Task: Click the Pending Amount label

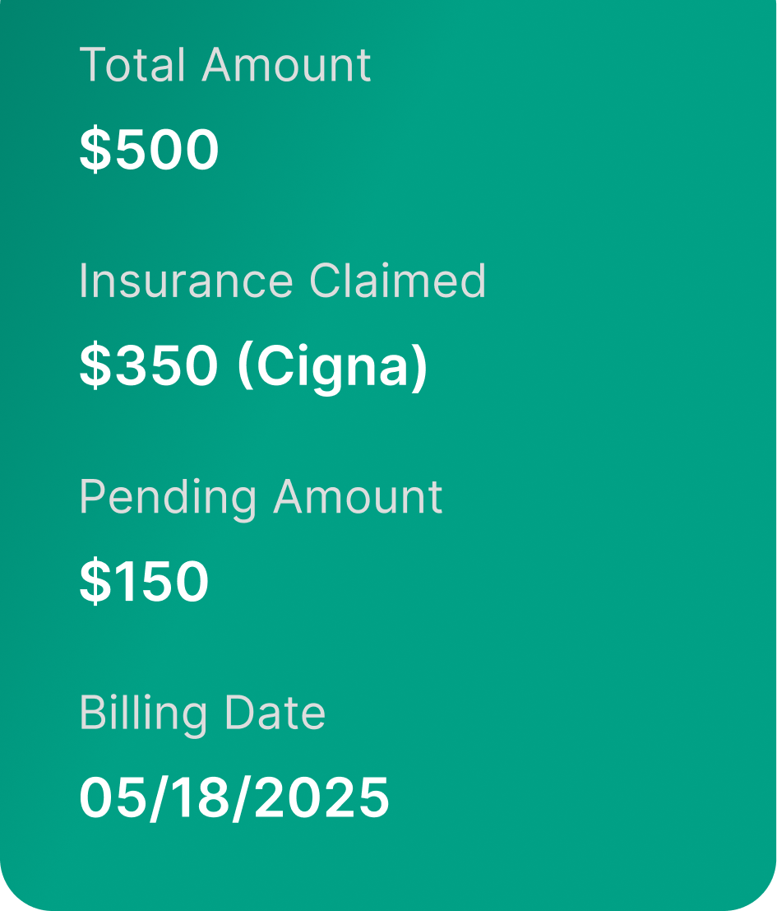Action: tap(261, 497)
